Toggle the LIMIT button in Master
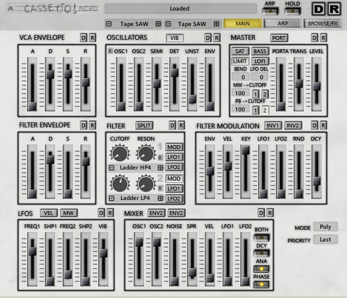Screen dimensions: 347x298 pos(240,61)
